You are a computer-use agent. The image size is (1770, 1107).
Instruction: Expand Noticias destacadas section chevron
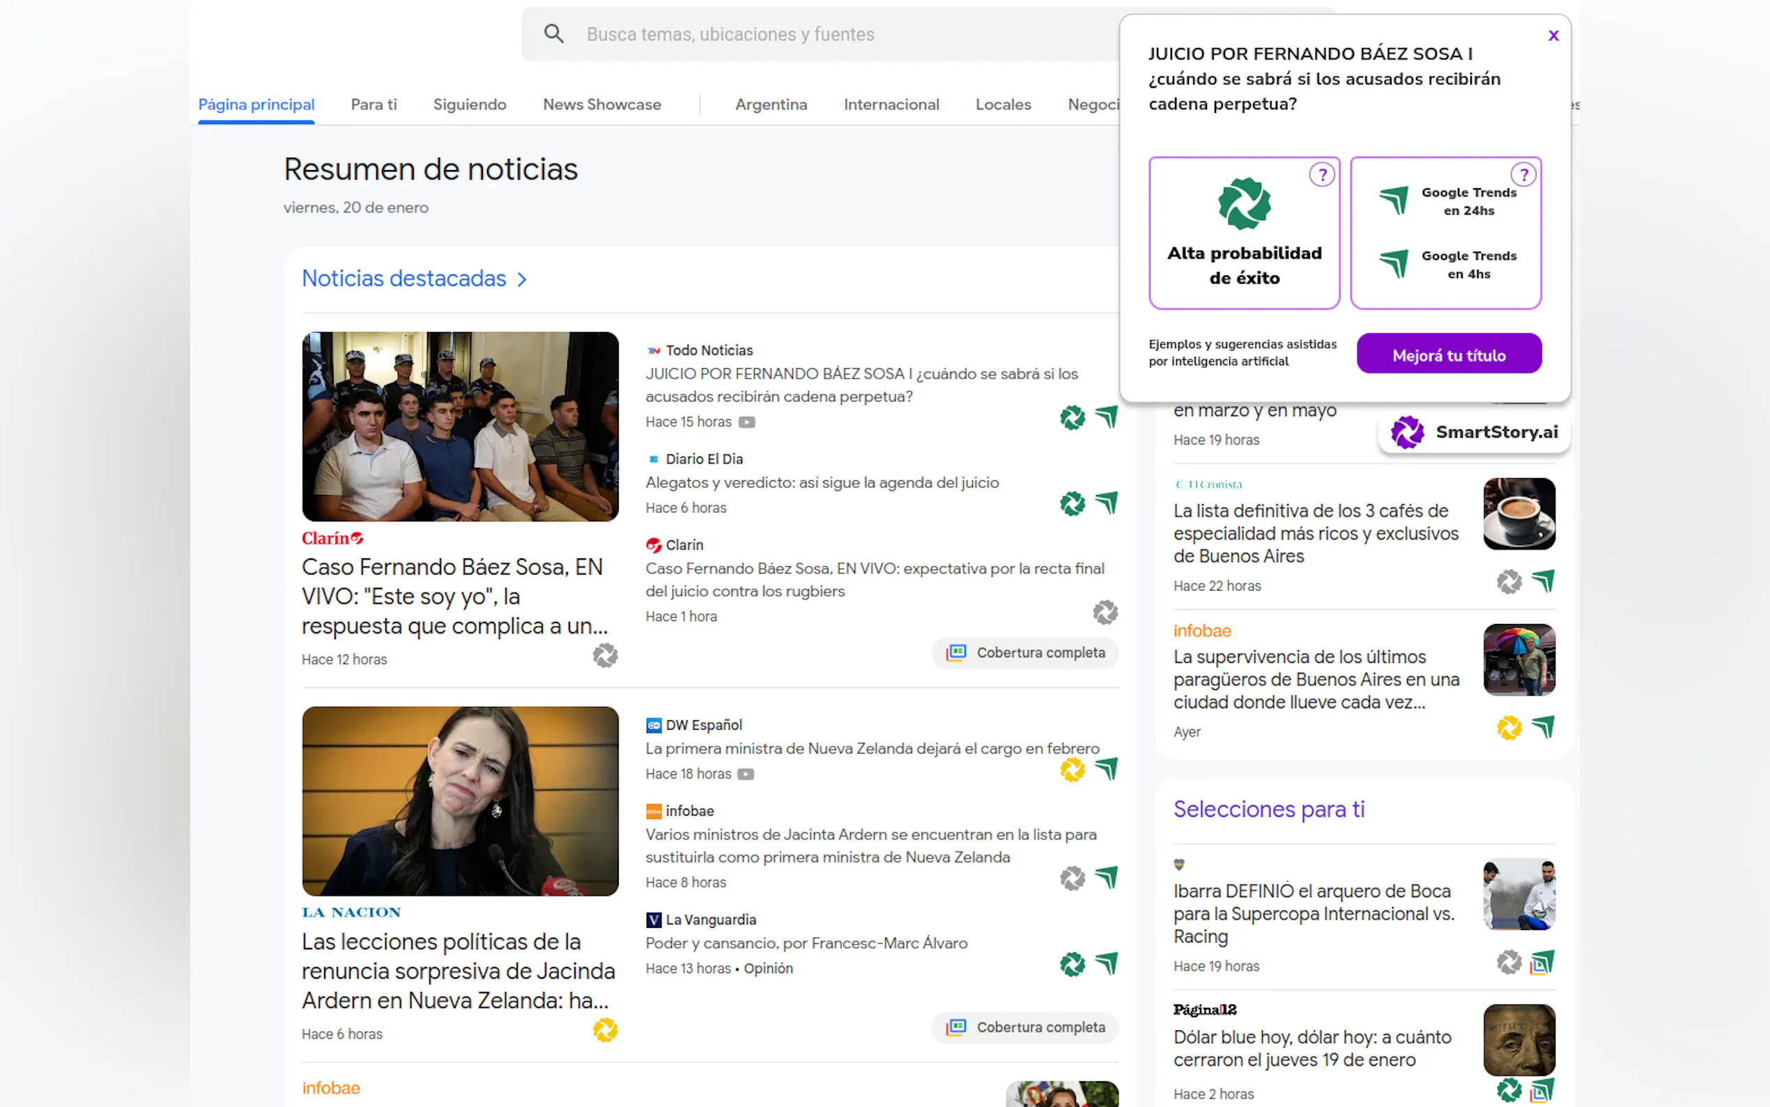click(522, 280)
